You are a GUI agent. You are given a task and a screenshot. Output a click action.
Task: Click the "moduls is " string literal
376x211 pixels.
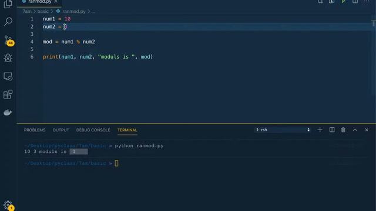[116, 57]
